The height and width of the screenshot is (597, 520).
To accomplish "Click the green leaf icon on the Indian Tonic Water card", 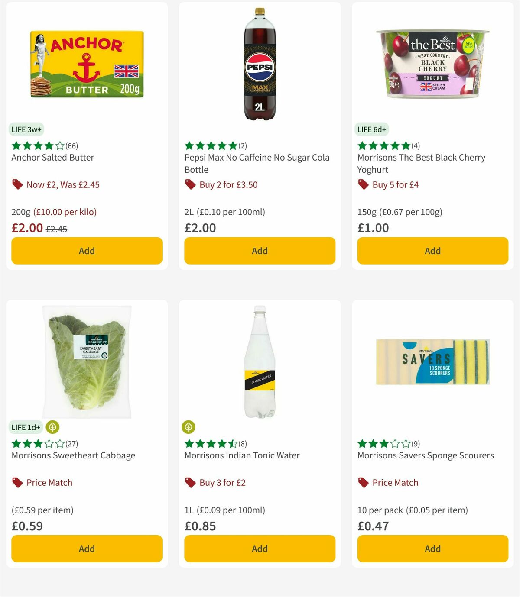I will (x=189, y=427).
